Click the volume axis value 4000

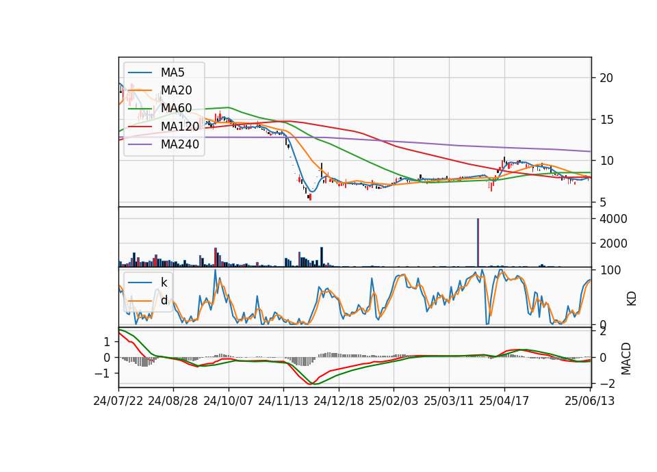click(x=613, y=219)
